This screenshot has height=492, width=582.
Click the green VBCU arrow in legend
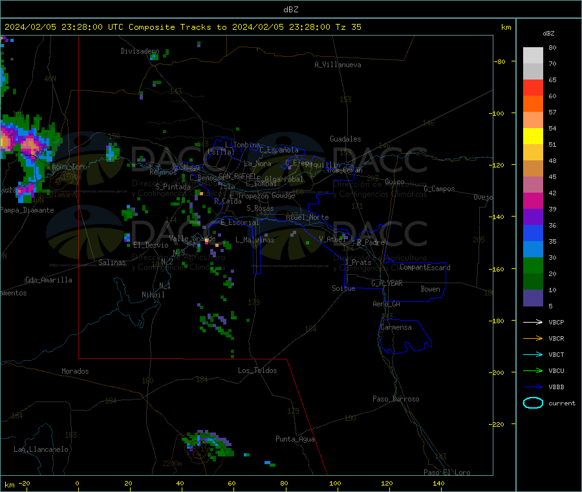pos(533,370)
